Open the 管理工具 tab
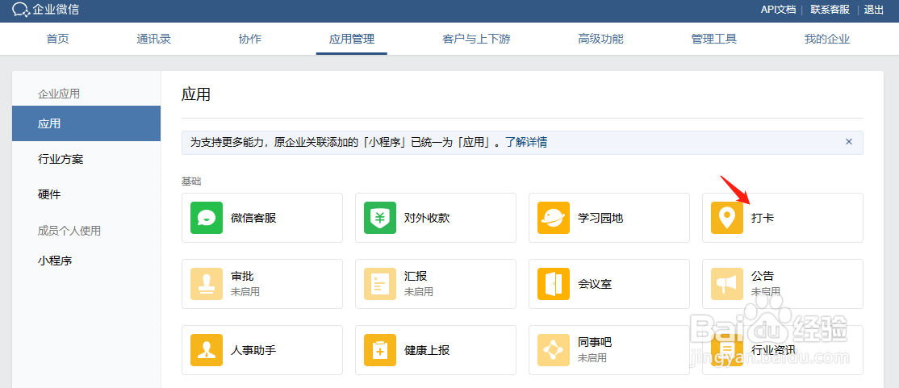Image resolution: width=899 pixels, height=388 pixels. [x=714, y=39]
